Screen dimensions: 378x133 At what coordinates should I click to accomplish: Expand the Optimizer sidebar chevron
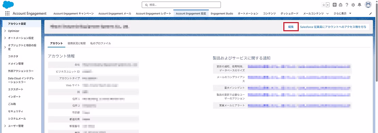5,31
